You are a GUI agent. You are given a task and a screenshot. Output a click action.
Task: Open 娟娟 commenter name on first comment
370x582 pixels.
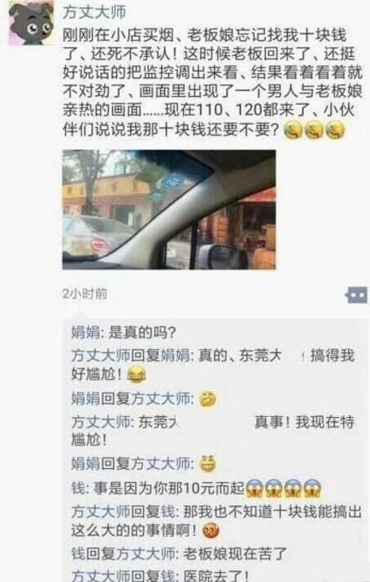pos(85,332)
